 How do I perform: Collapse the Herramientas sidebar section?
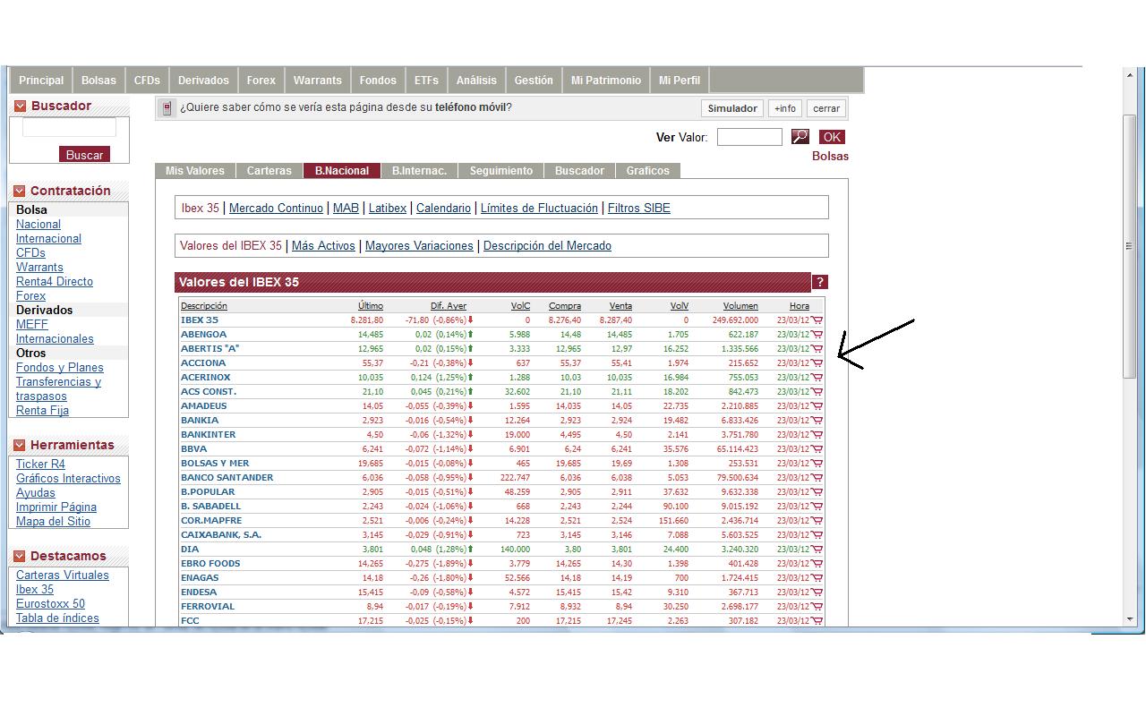(20, 445)
